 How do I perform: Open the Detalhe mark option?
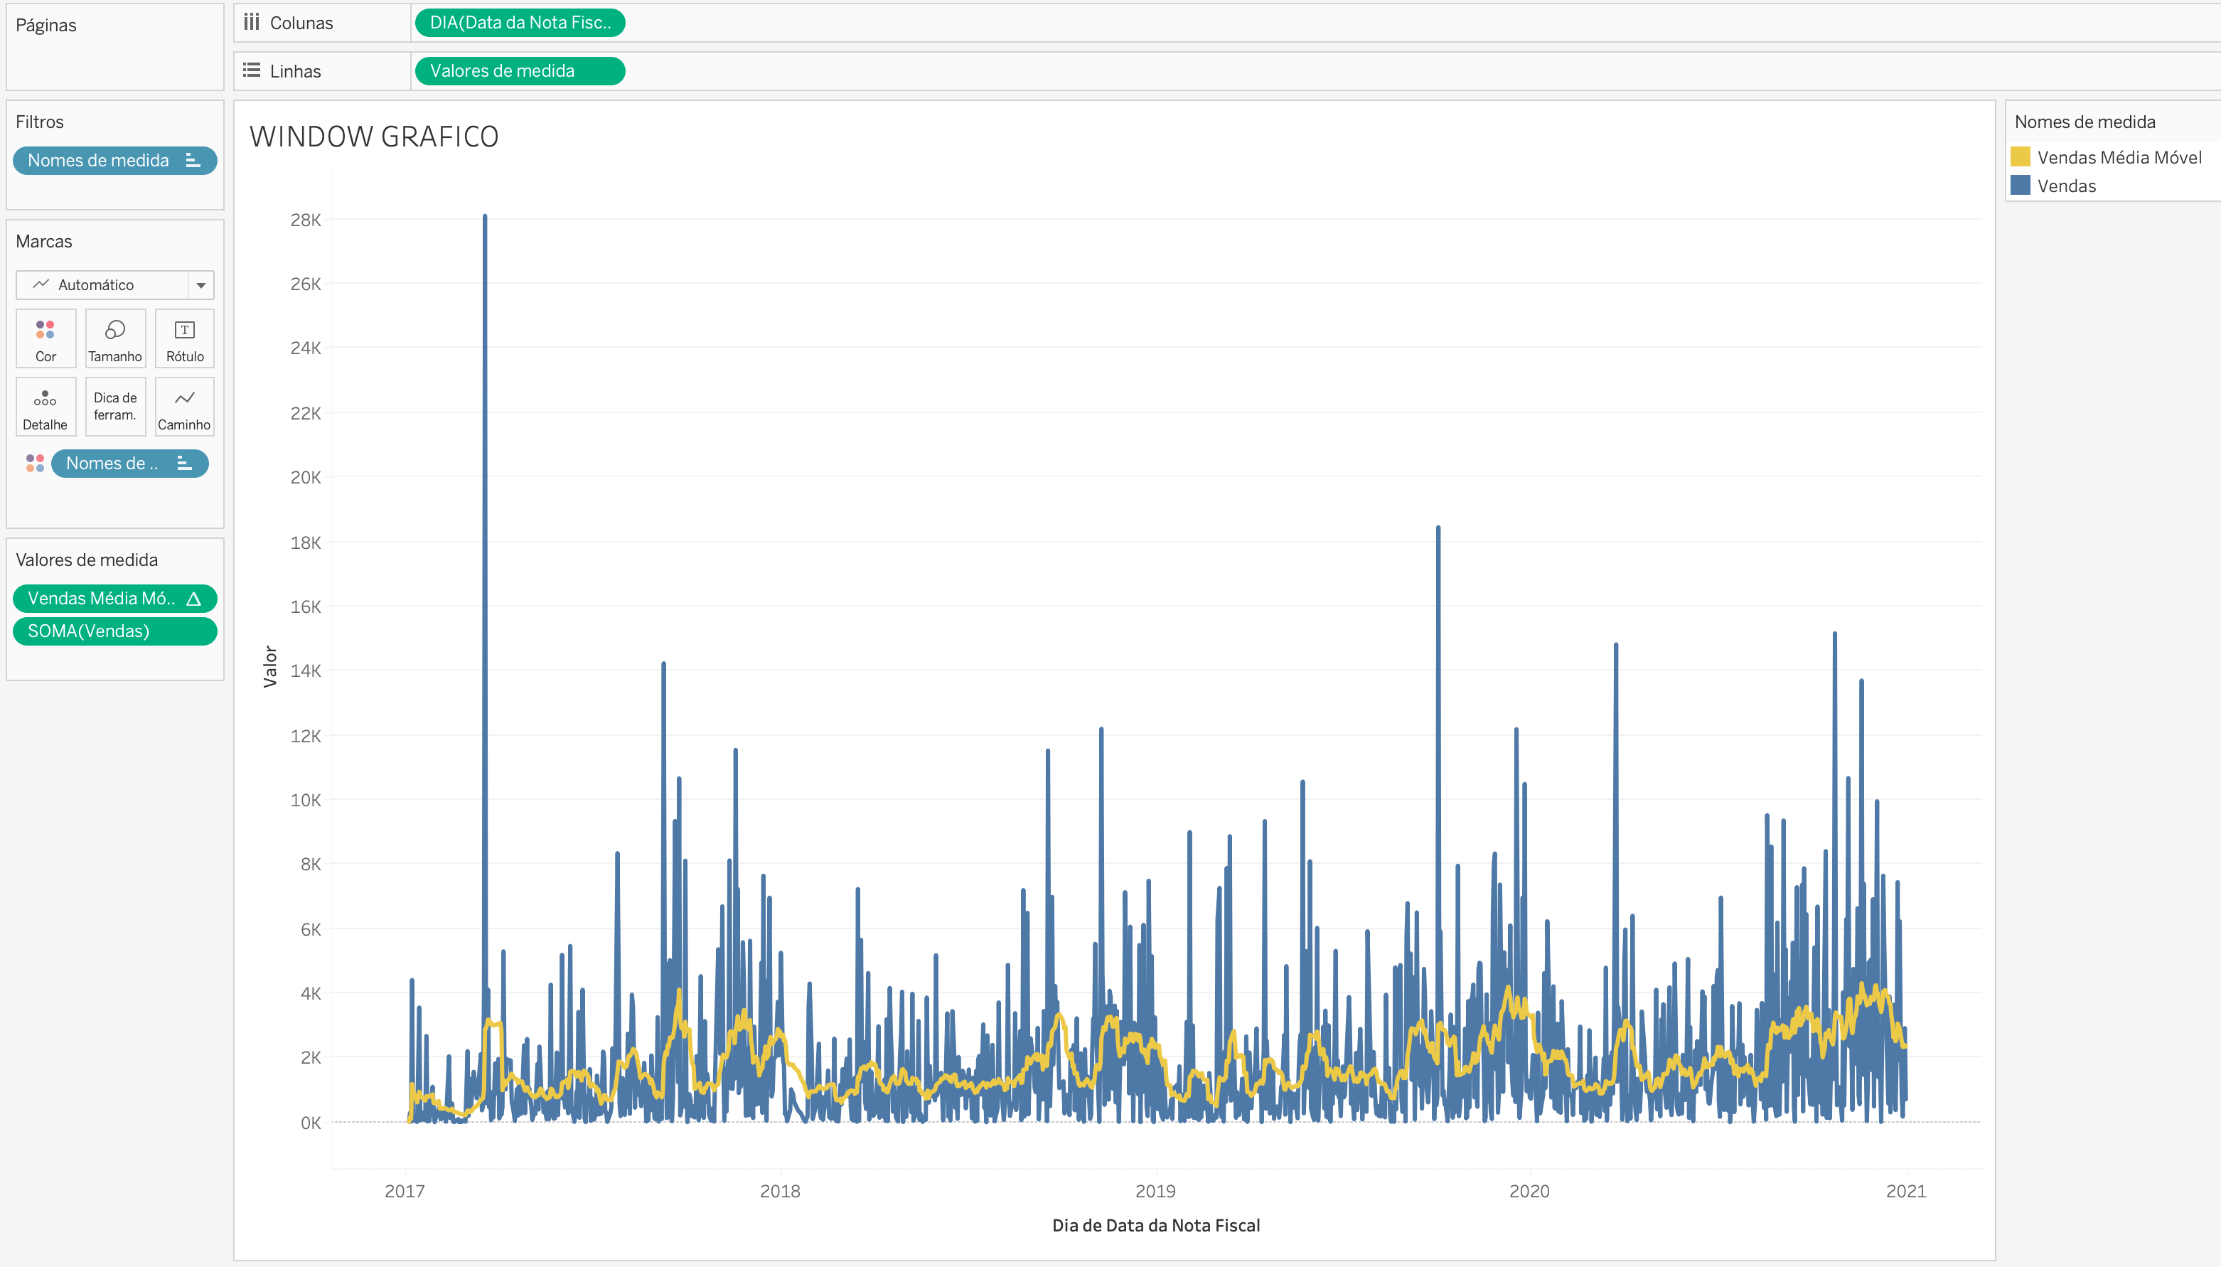pyautogui.click(x=44, y=407)
